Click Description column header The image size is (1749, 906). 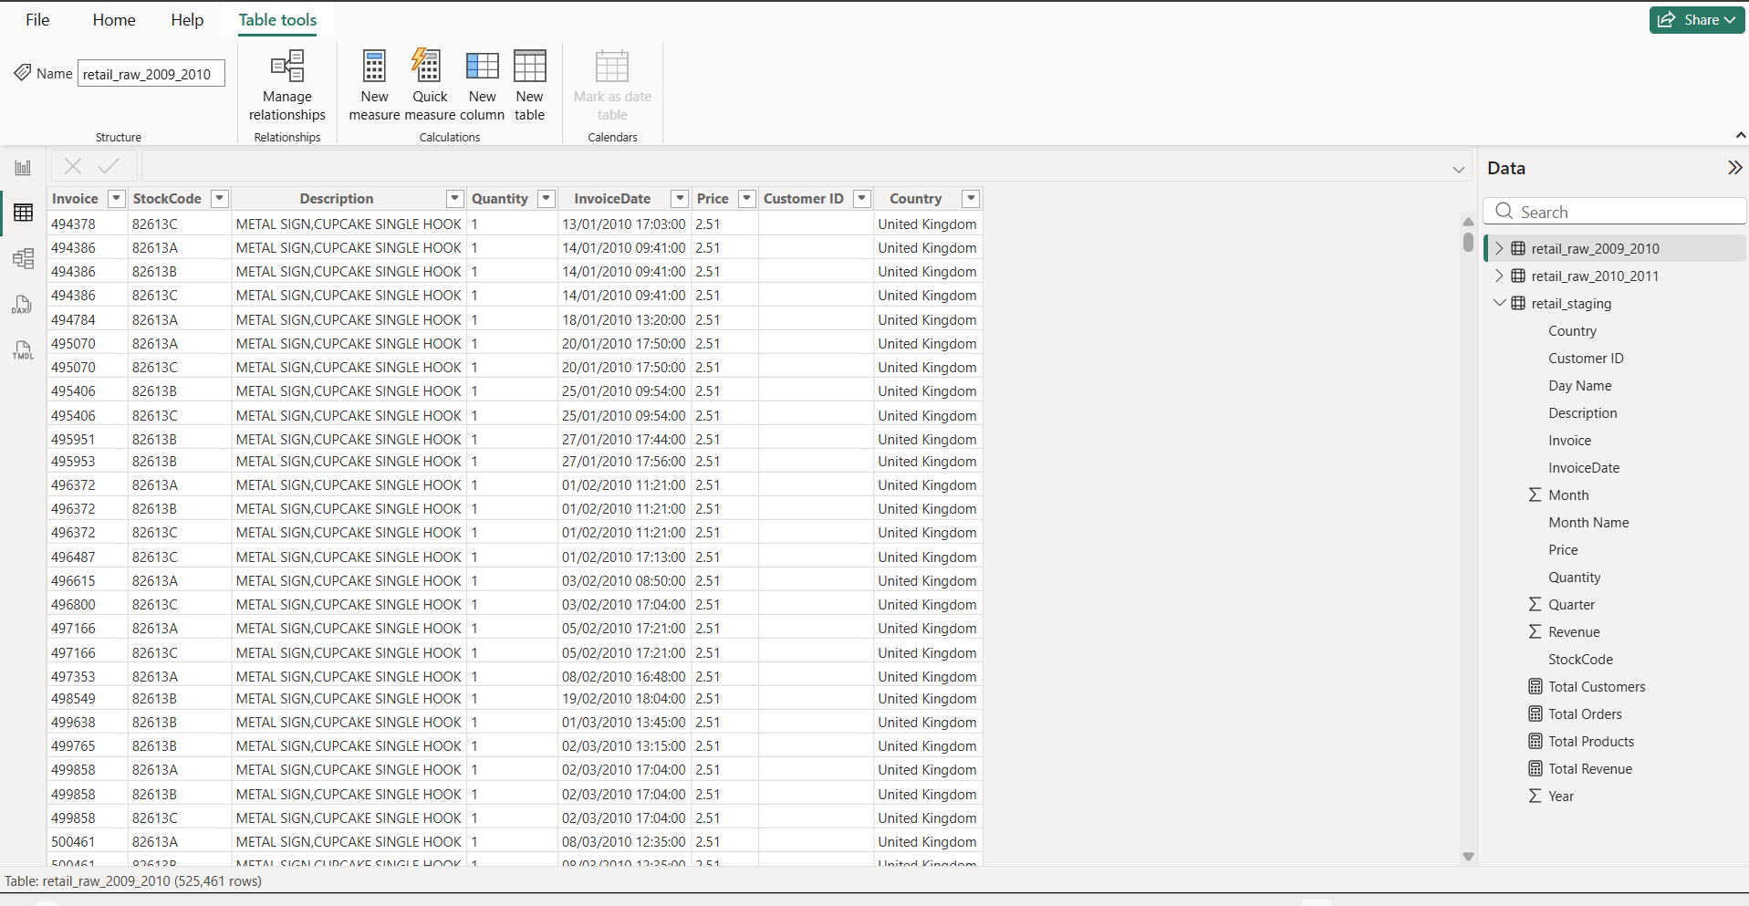tap(337, 199)
